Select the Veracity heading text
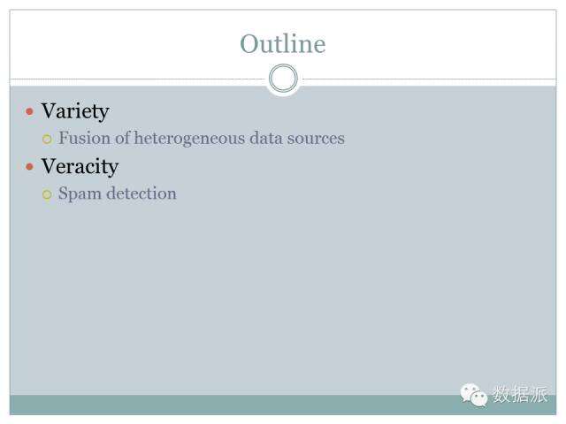The height and width of the screenshot is (424, 566). 80,166
